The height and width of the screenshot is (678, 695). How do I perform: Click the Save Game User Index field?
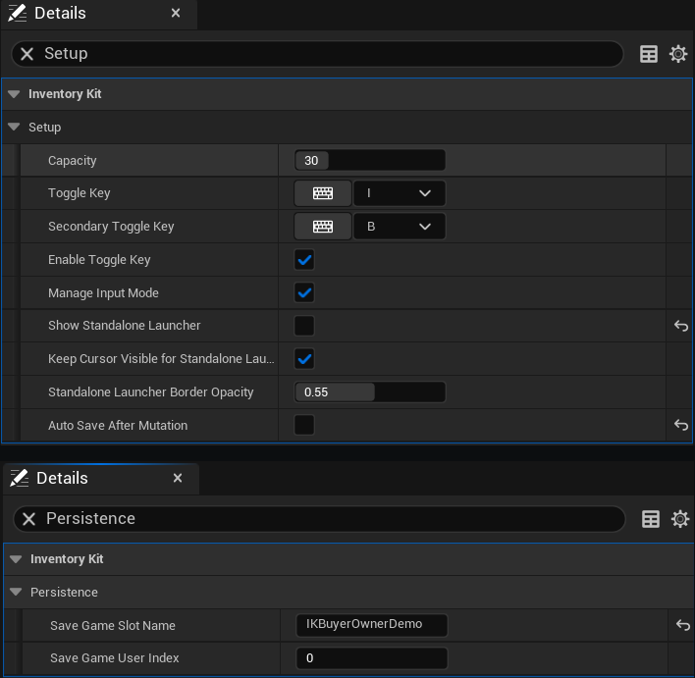click(371, 658)
